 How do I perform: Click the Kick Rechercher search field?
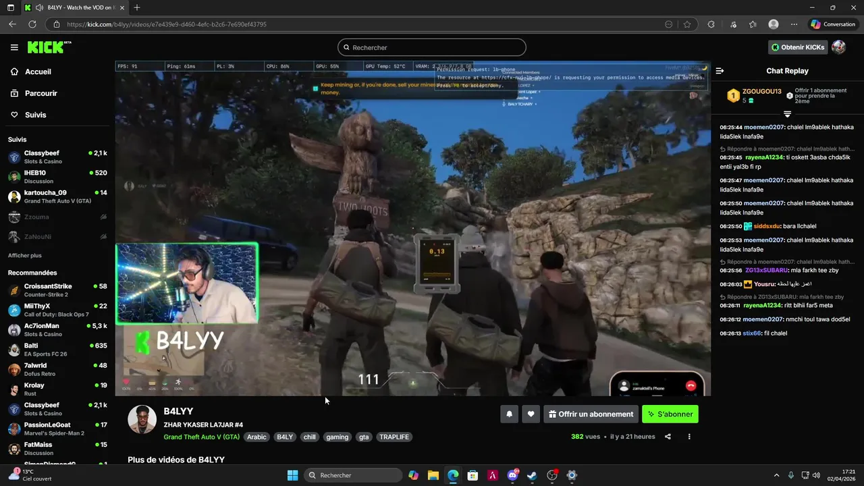pos(432,47)
